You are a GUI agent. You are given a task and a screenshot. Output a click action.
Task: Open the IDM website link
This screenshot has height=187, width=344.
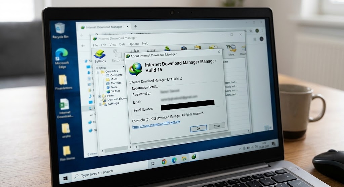point(156,124)
